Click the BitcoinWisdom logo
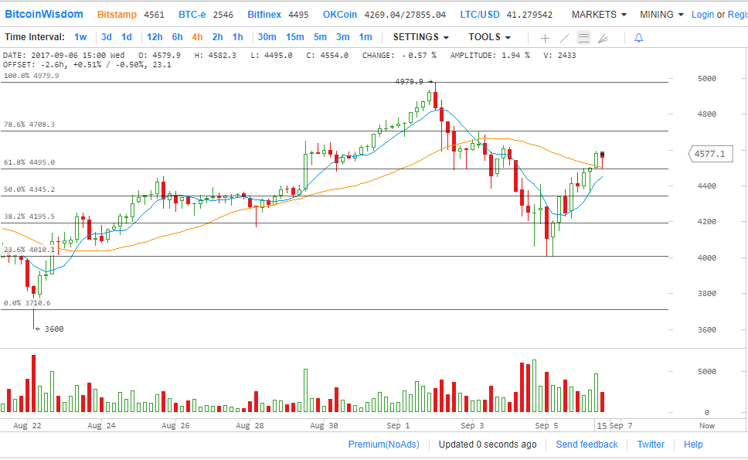Image resolution: width=748 pixels, height=460 pixels. coord(44,14)
